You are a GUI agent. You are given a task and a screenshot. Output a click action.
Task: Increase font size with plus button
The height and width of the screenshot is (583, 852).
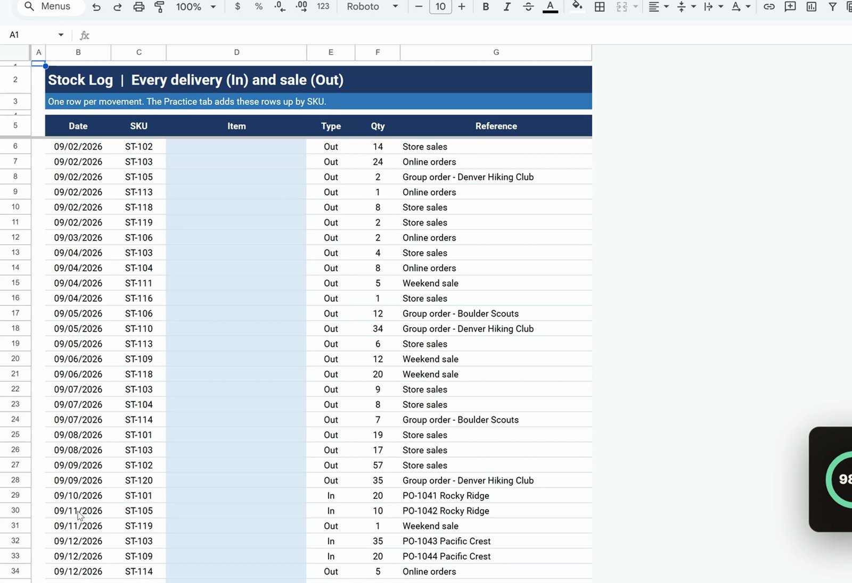(x=462, y=6)
